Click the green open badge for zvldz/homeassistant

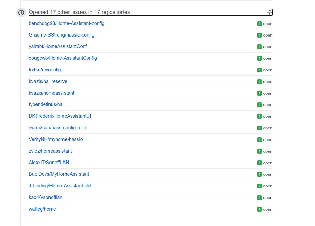coord(259,151)
